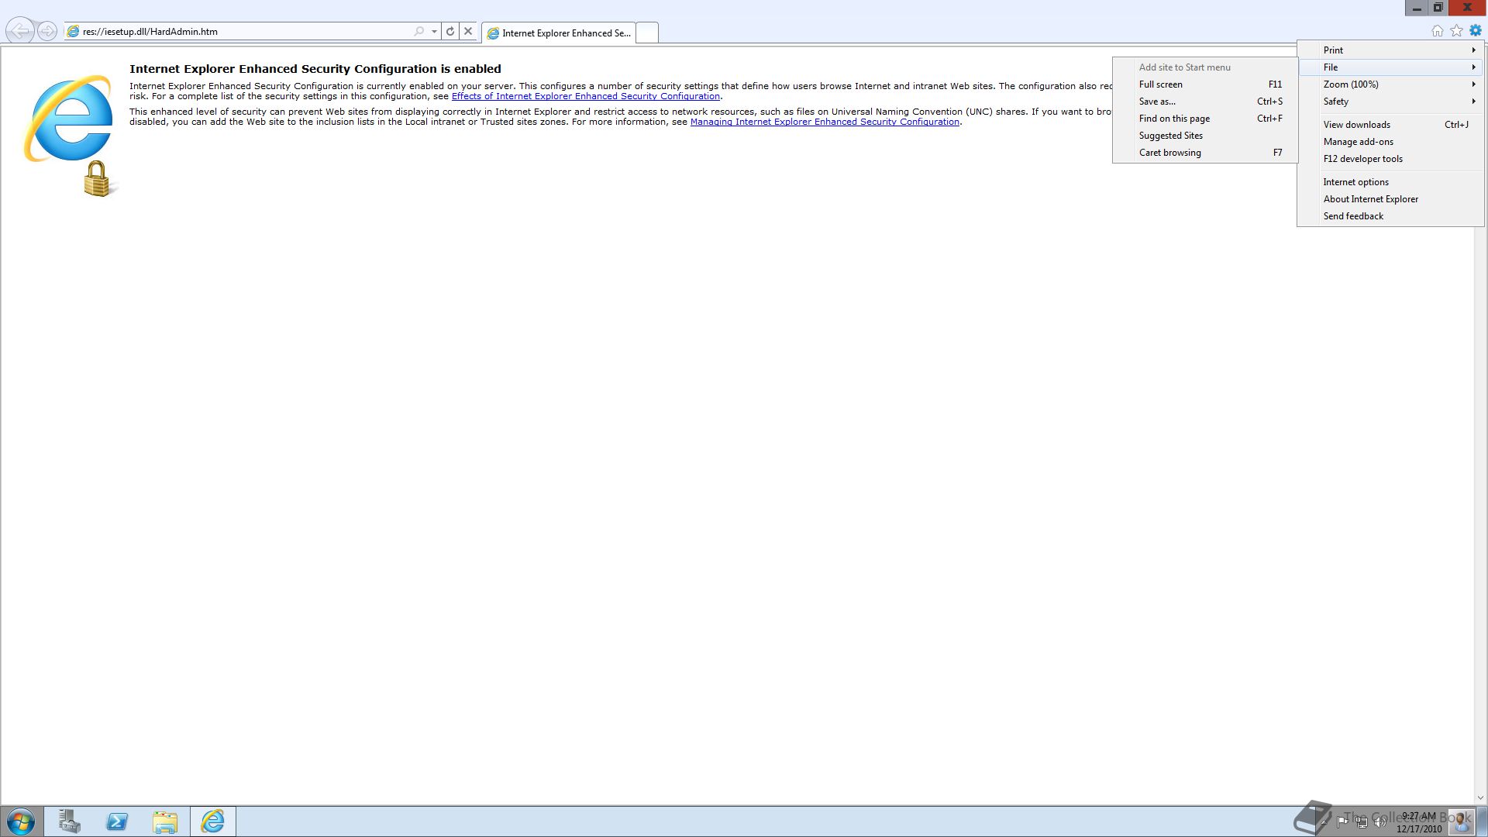
Task: Open Favorites with the star icon
Action: [x=1457, y=31]
